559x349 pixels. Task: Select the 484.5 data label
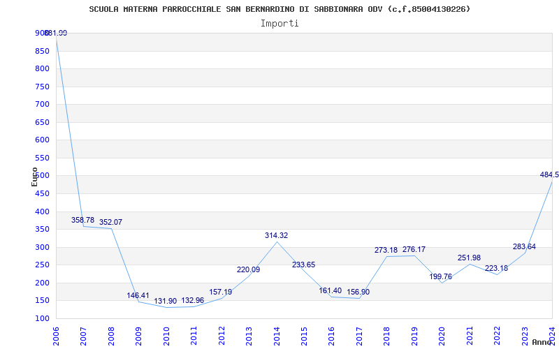tap(549, 174)
